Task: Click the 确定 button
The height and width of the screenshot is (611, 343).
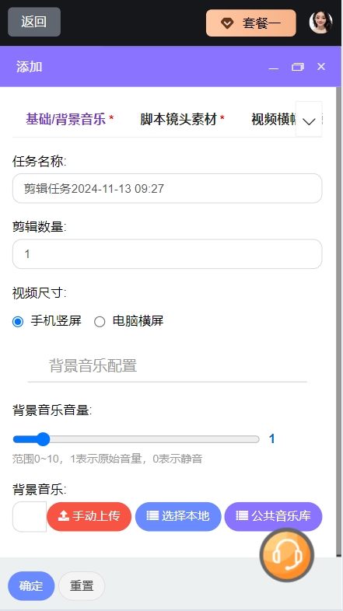Action: tap(31, 585)
